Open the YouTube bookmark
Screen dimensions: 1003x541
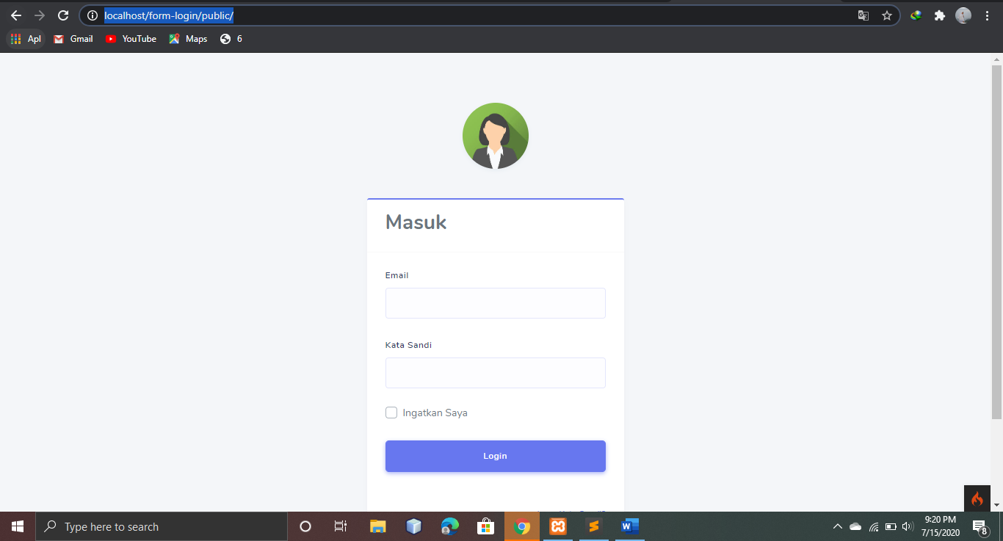pyautogui.click(x=131, y=39)
